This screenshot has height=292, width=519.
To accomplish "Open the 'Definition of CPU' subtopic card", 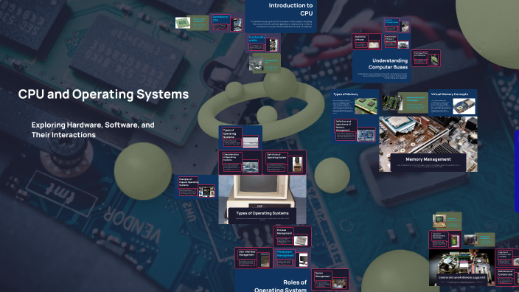I will pos(227,23).
